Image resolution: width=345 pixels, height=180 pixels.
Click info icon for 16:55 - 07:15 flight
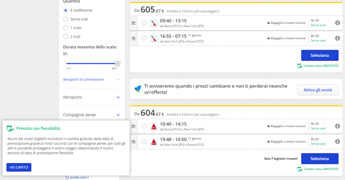337,38
